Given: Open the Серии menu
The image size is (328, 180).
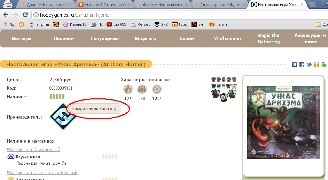Looking at the screenshot, I should coord(187,39).
